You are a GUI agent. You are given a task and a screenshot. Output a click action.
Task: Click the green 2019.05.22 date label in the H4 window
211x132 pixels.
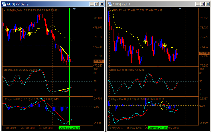158,128
